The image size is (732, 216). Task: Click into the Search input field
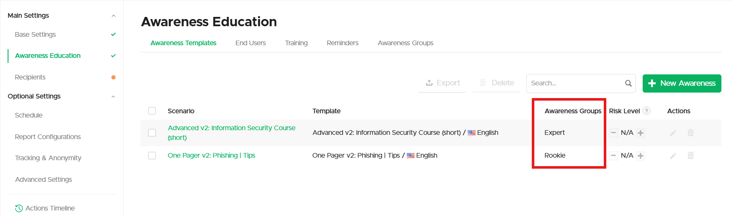[576, 83]
